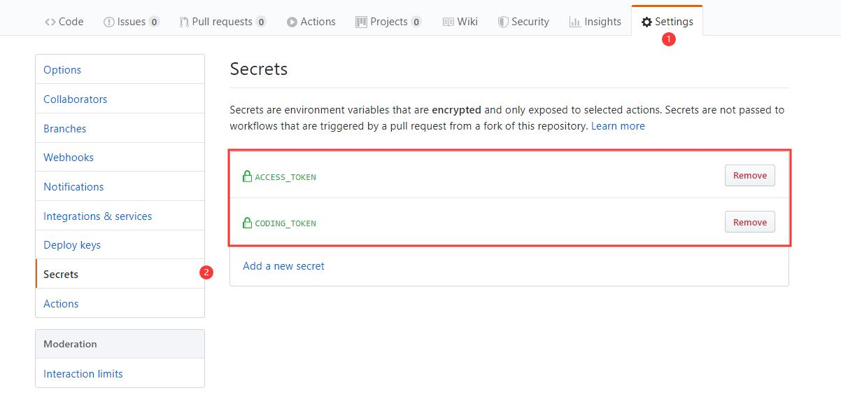
Task: Switch to the Insights tab
Action: coord(595,22)
